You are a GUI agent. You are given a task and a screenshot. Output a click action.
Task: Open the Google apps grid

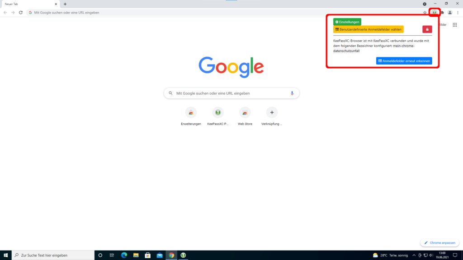pyautogui.click(x=455, y=25)
